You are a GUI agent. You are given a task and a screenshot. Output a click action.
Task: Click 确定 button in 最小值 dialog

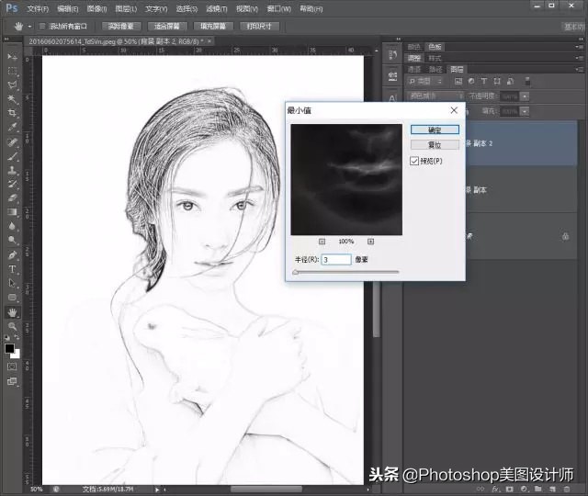point(435,130)
